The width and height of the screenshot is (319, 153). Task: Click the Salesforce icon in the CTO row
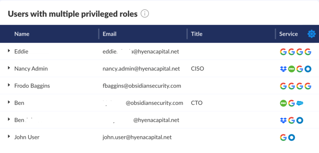(x=300, y=103)
